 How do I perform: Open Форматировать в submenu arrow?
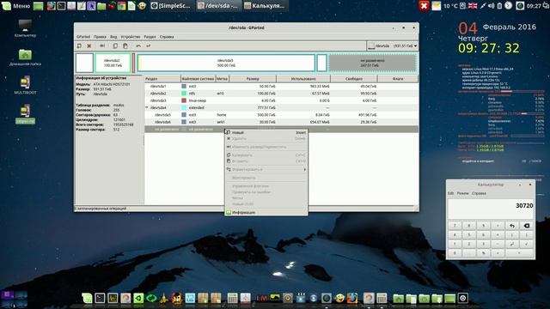(x=304, y=170)
